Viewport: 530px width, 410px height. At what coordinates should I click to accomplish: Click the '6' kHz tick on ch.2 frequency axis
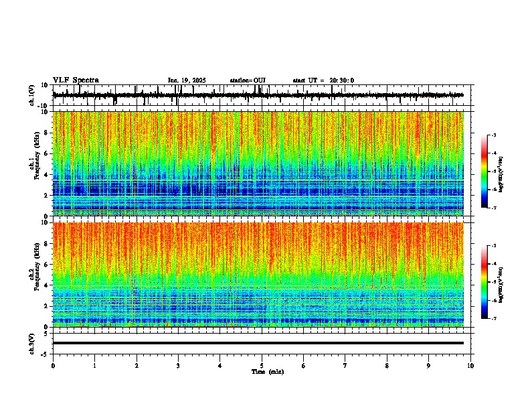pyautogui.click(x=46, y=265)
